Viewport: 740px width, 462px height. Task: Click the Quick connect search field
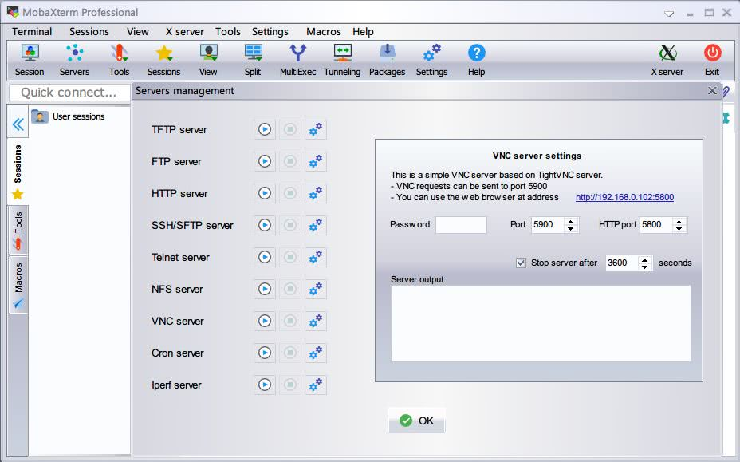[x=69, y=92]
